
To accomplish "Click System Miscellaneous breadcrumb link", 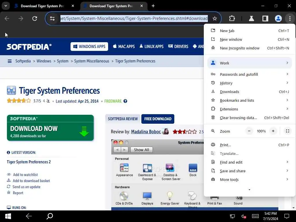I will [x=92, y=61].
